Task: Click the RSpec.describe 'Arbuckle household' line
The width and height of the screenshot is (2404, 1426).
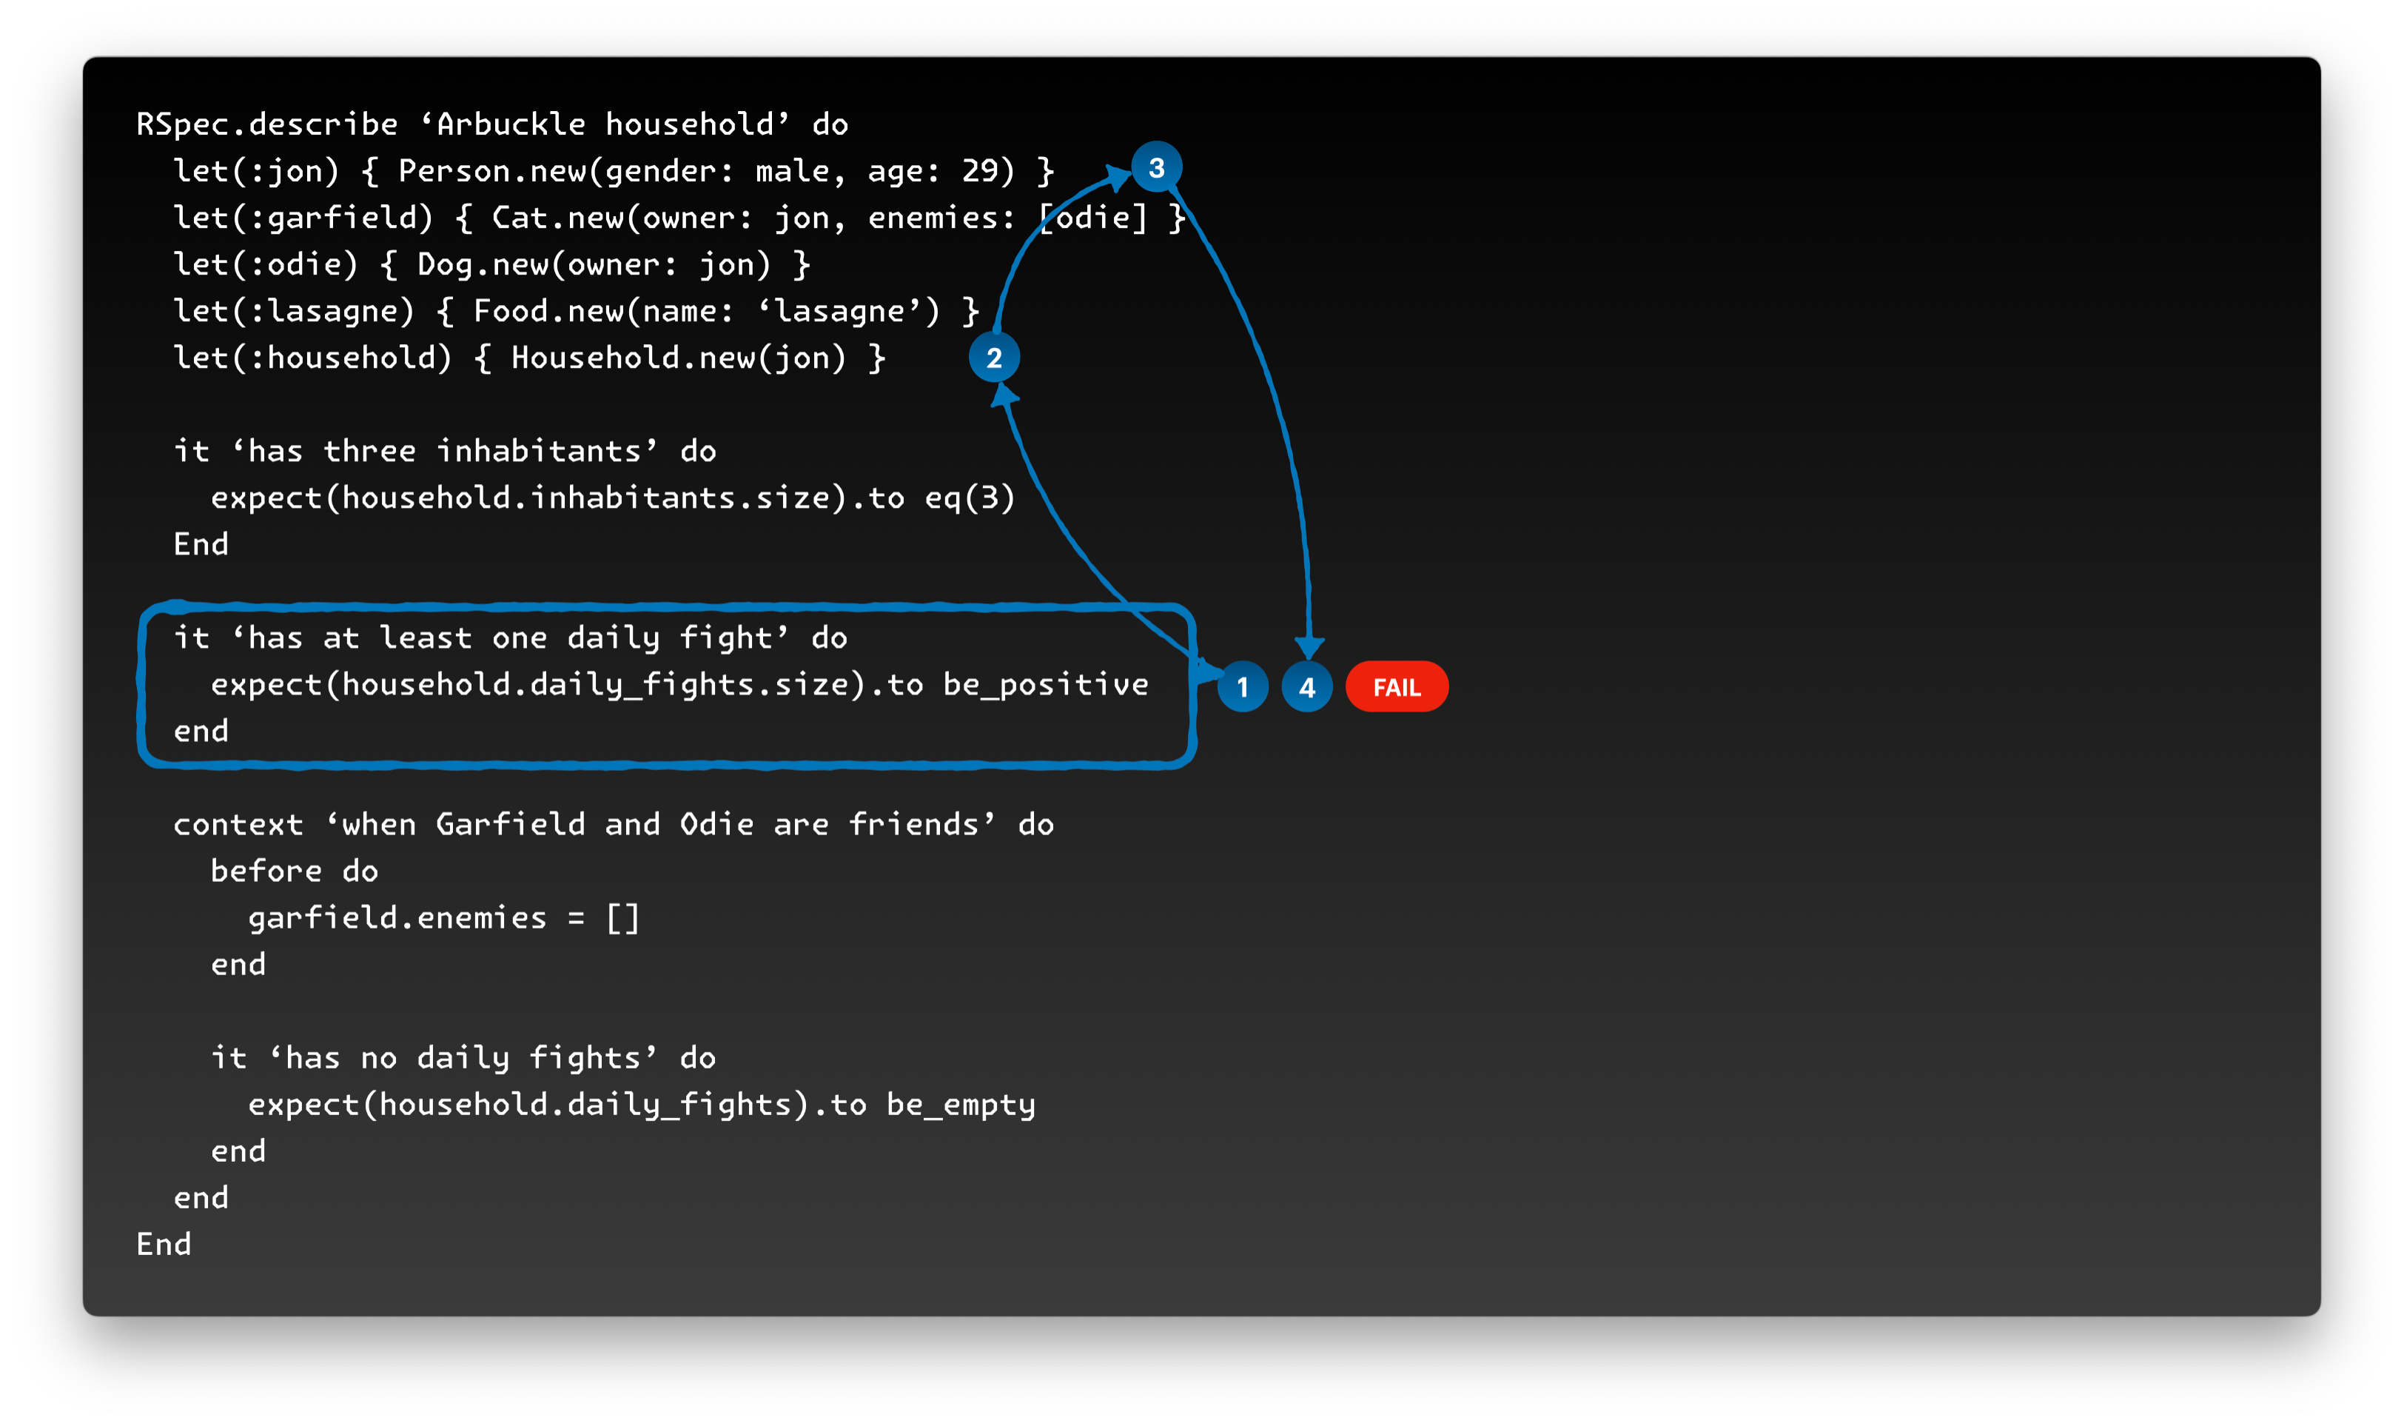Action: tap(491, 124)
